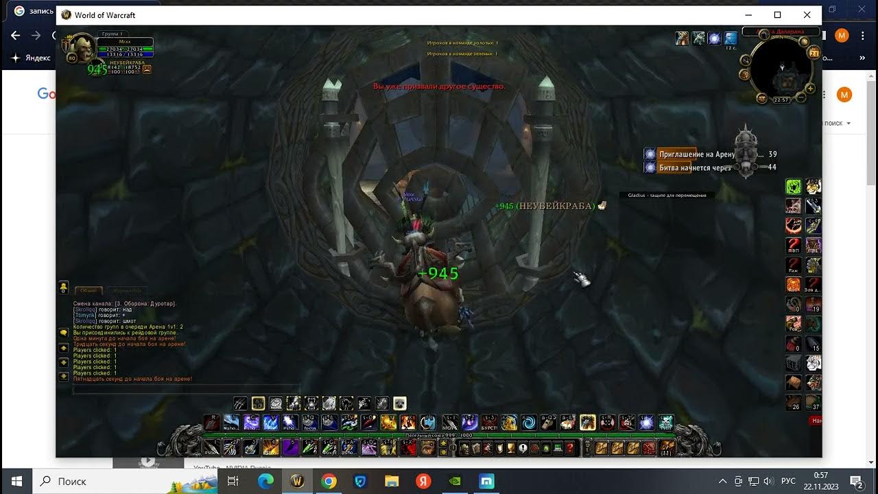878x494 pixels.
Task: Click the chat input field
Action: [187, 389]
